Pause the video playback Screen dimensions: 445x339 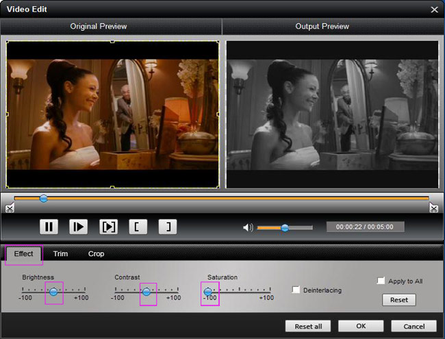(49, 227)
